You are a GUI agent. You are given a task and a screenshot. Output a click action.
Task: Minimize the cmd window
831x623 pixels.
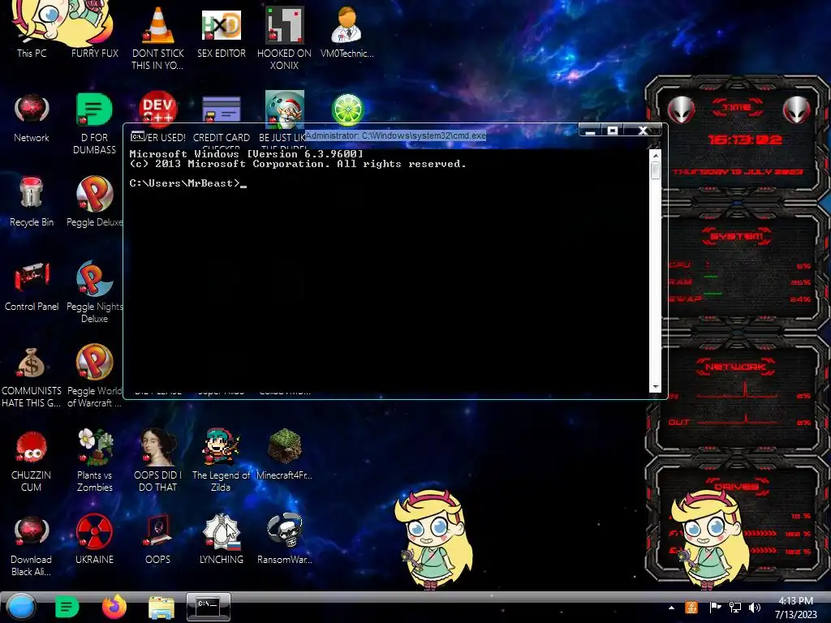[x=590, y=131]
